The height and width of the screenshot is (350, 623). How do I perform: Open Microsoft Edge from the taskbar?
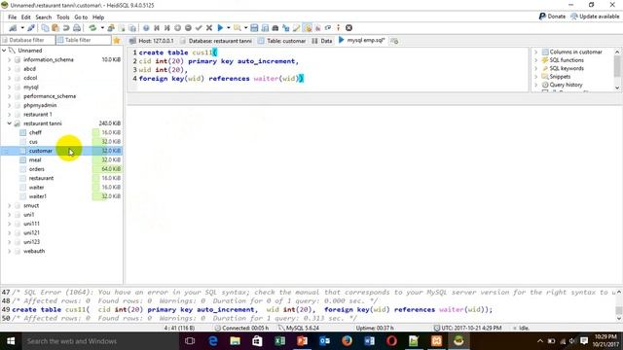[x=213, y=341]
